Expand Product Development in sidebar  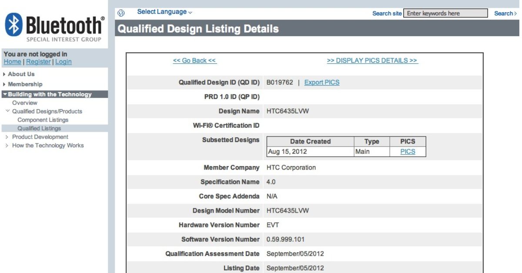(x=40, y=137)
